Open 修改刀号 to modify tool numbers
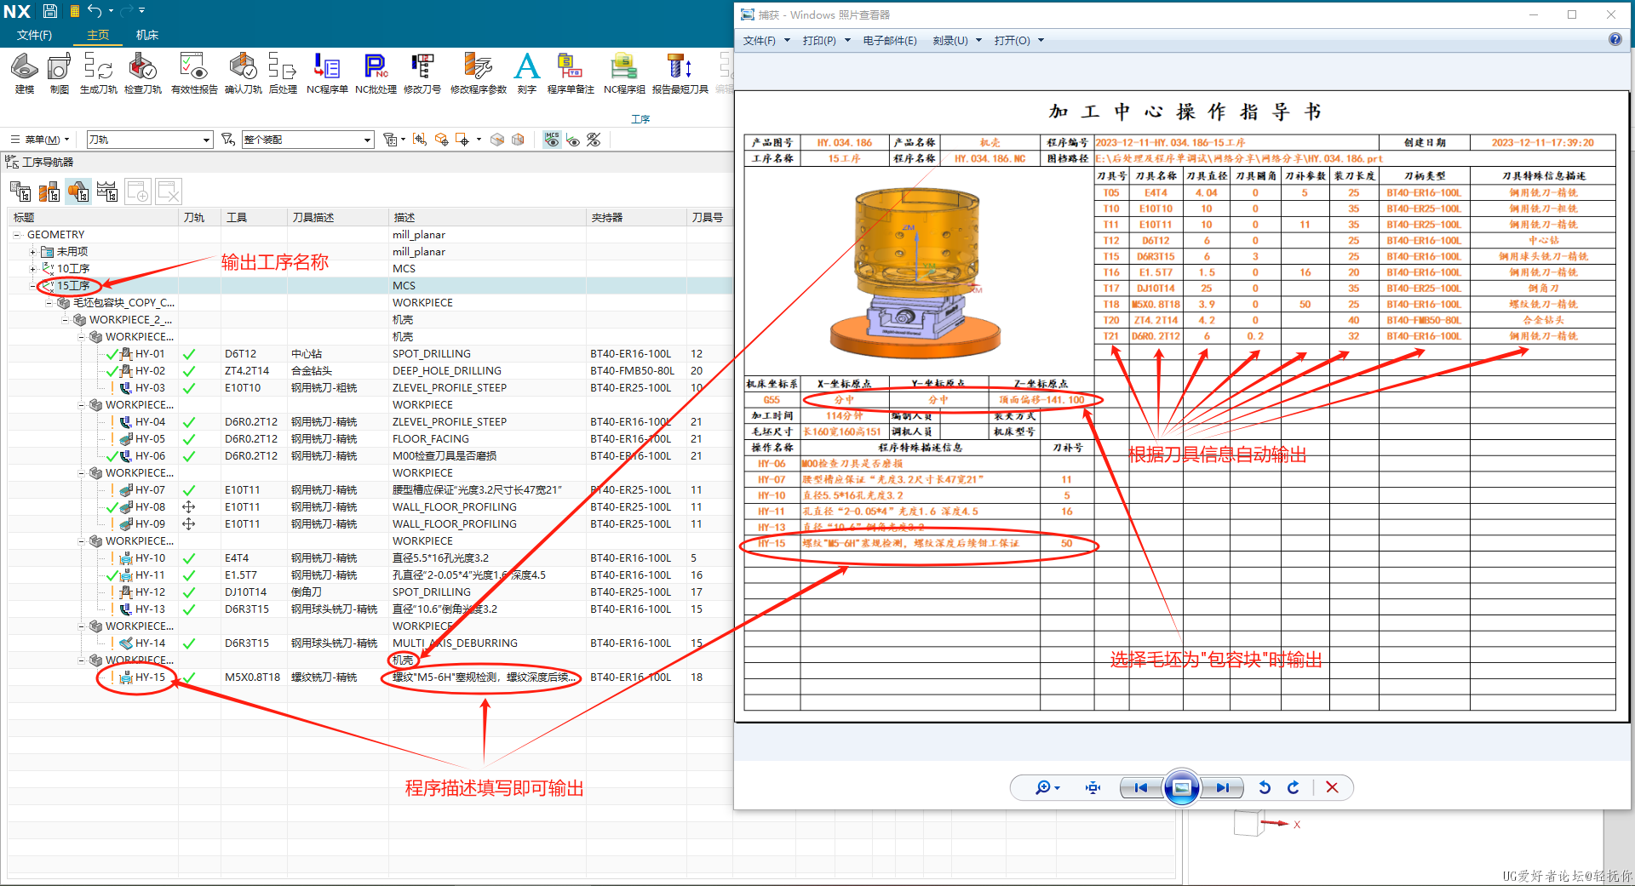 pos(422,72)
